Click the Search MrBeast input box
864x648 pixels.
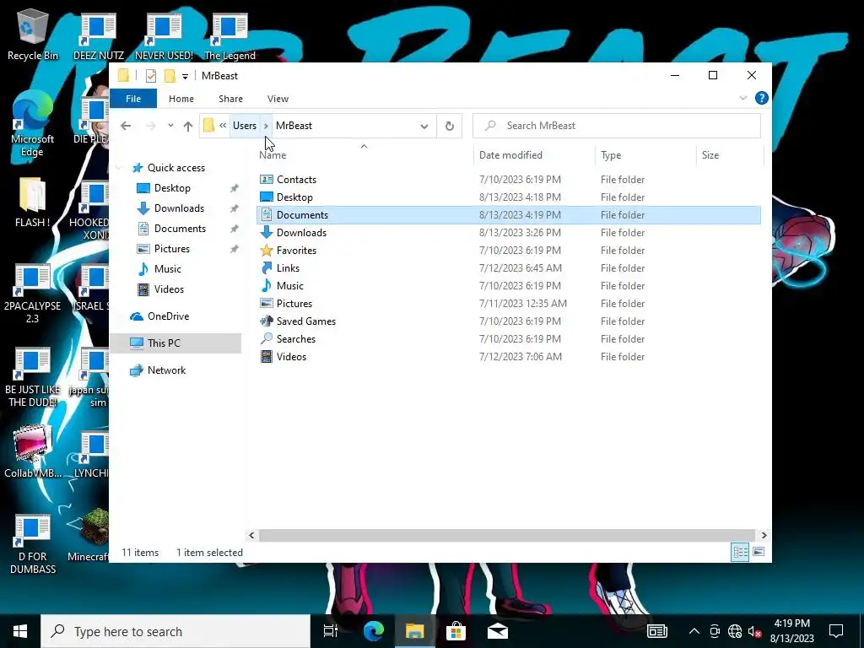tap(617, 126)
